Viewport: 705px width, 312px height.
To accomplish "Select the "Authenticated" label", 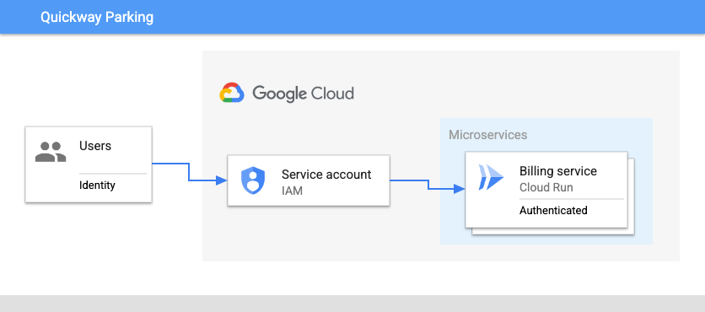I will [553, 210].
